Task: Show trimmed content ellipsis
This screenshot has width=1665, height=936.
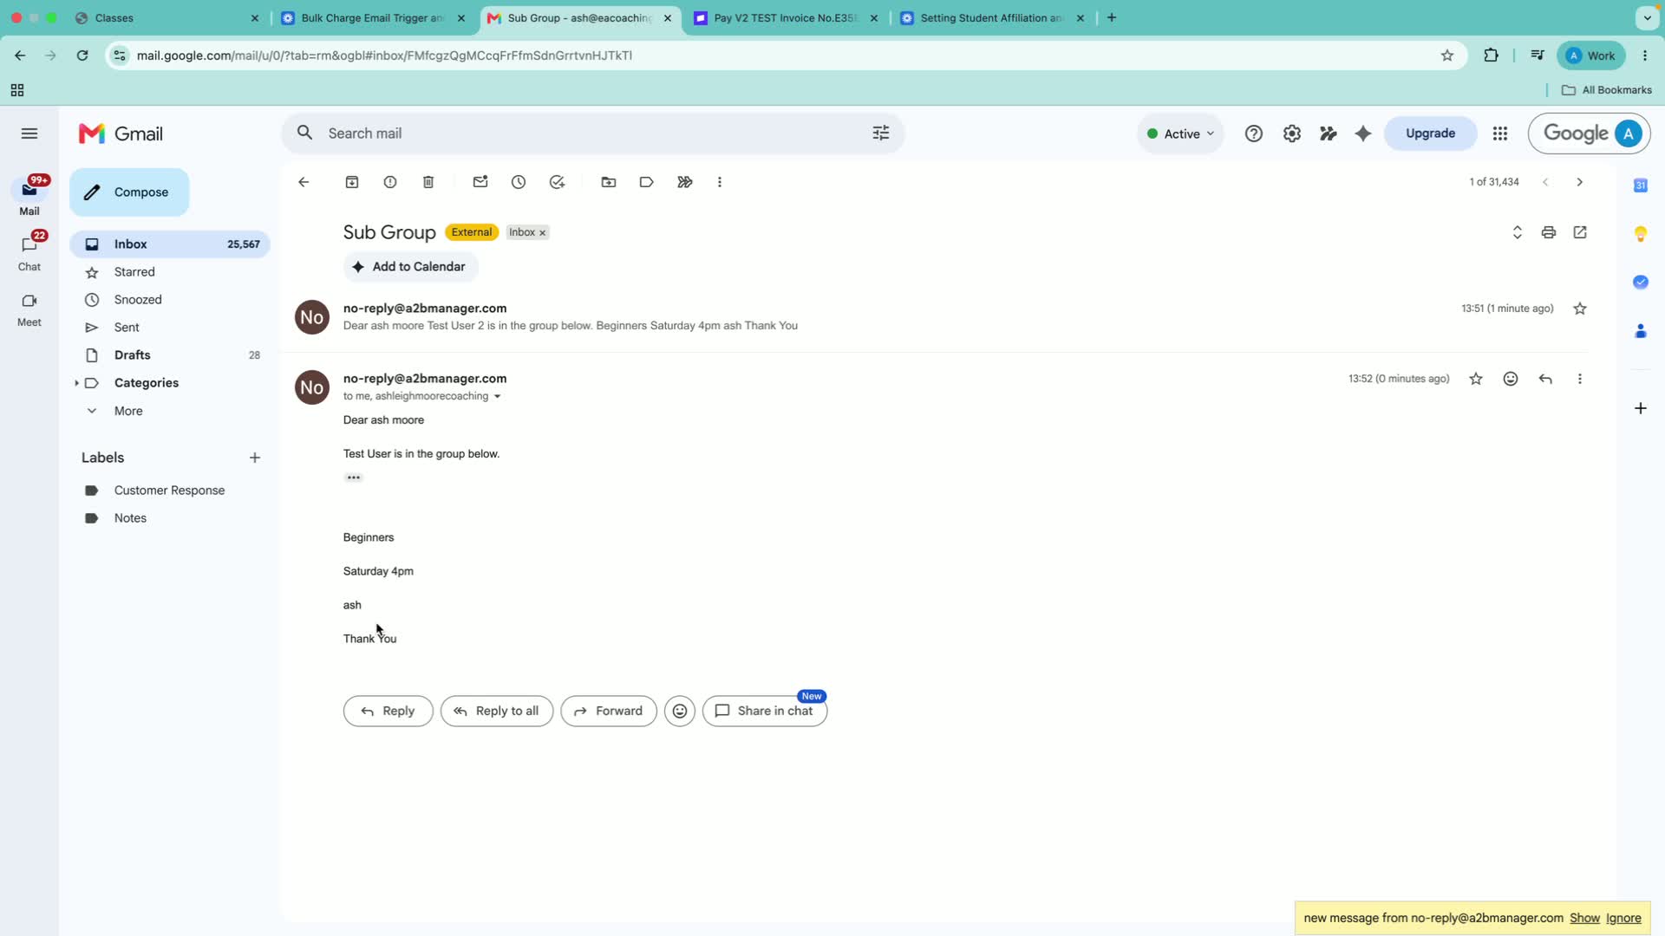Action: [354, 478]
